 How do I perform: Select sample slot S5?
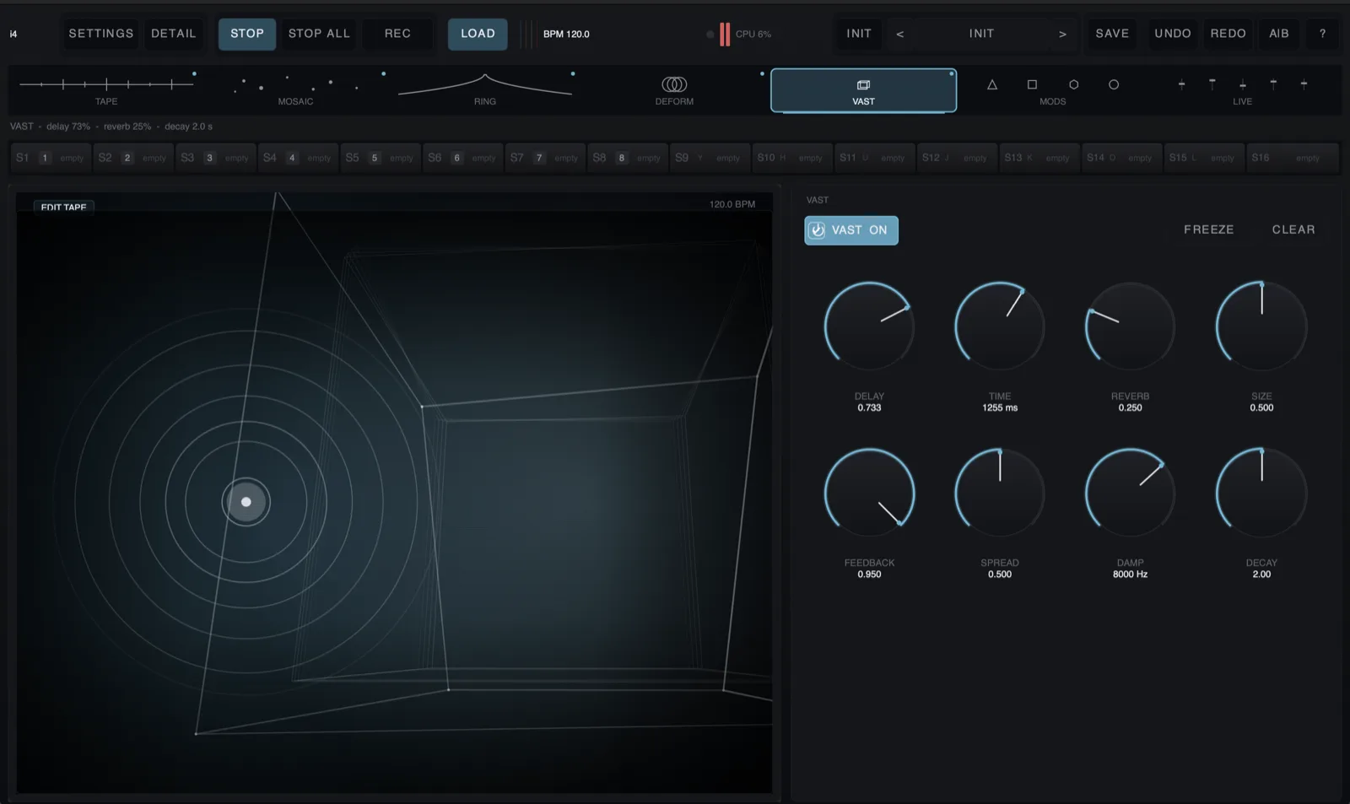point(380,158)
